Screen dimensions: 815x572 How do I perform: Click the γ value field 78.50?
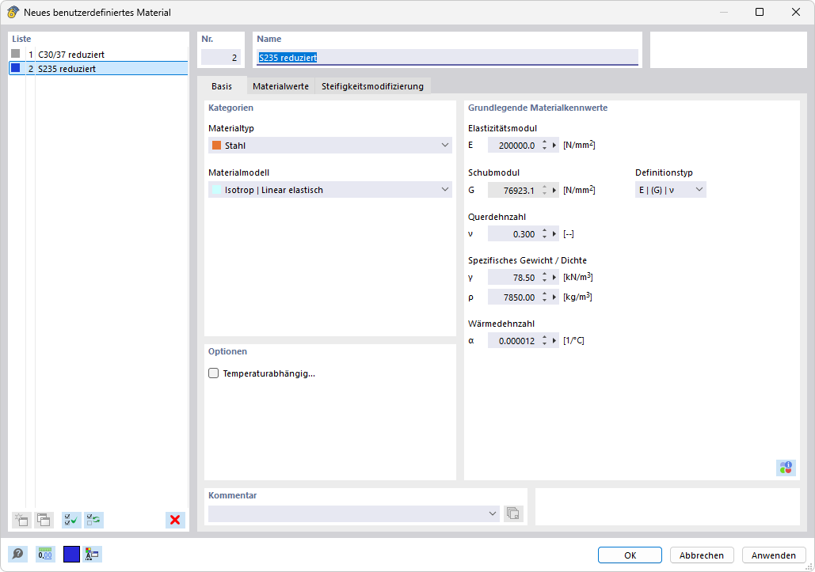pyautogui.click(x=513, y=278)
